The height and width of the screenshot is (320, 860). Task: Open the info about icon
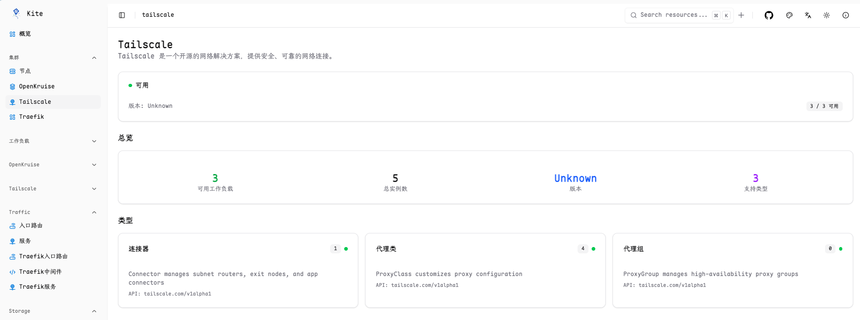(845, 15)
